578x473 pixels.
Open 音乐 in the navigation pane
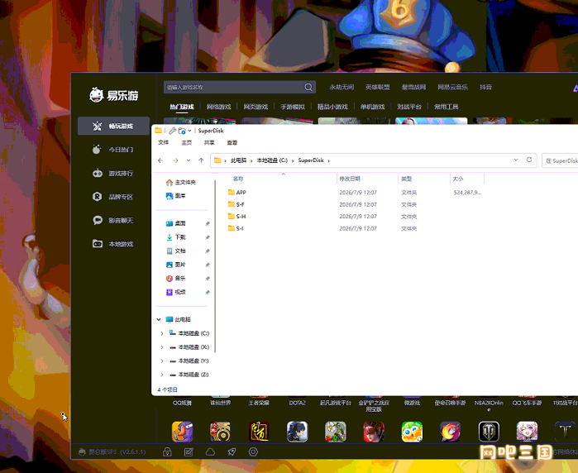point(176,279)
